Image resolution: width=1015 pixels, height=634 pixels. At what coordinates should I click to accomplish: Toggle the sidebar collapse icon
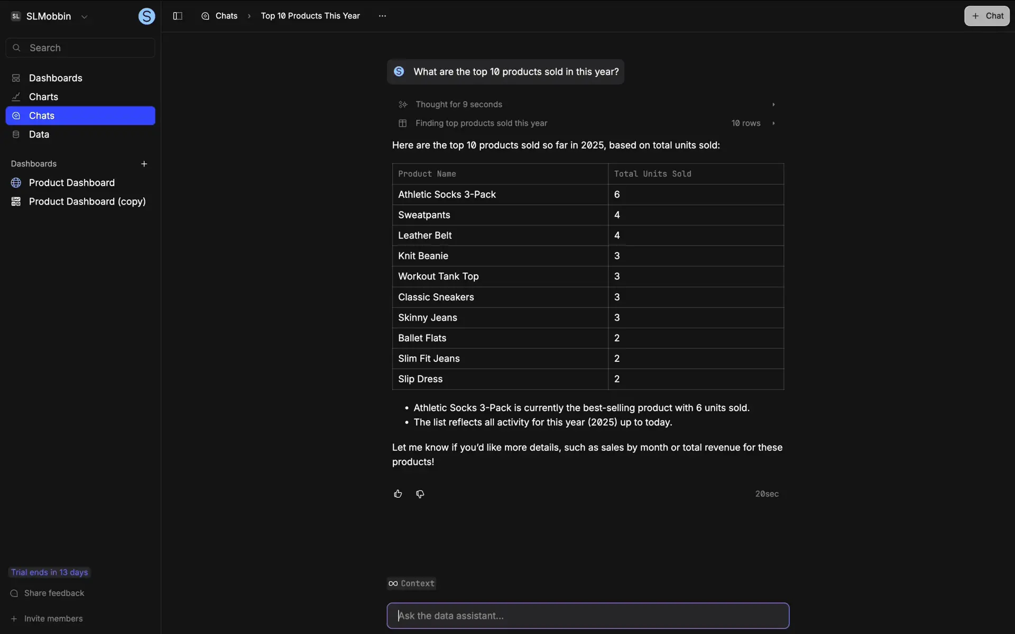178,16
